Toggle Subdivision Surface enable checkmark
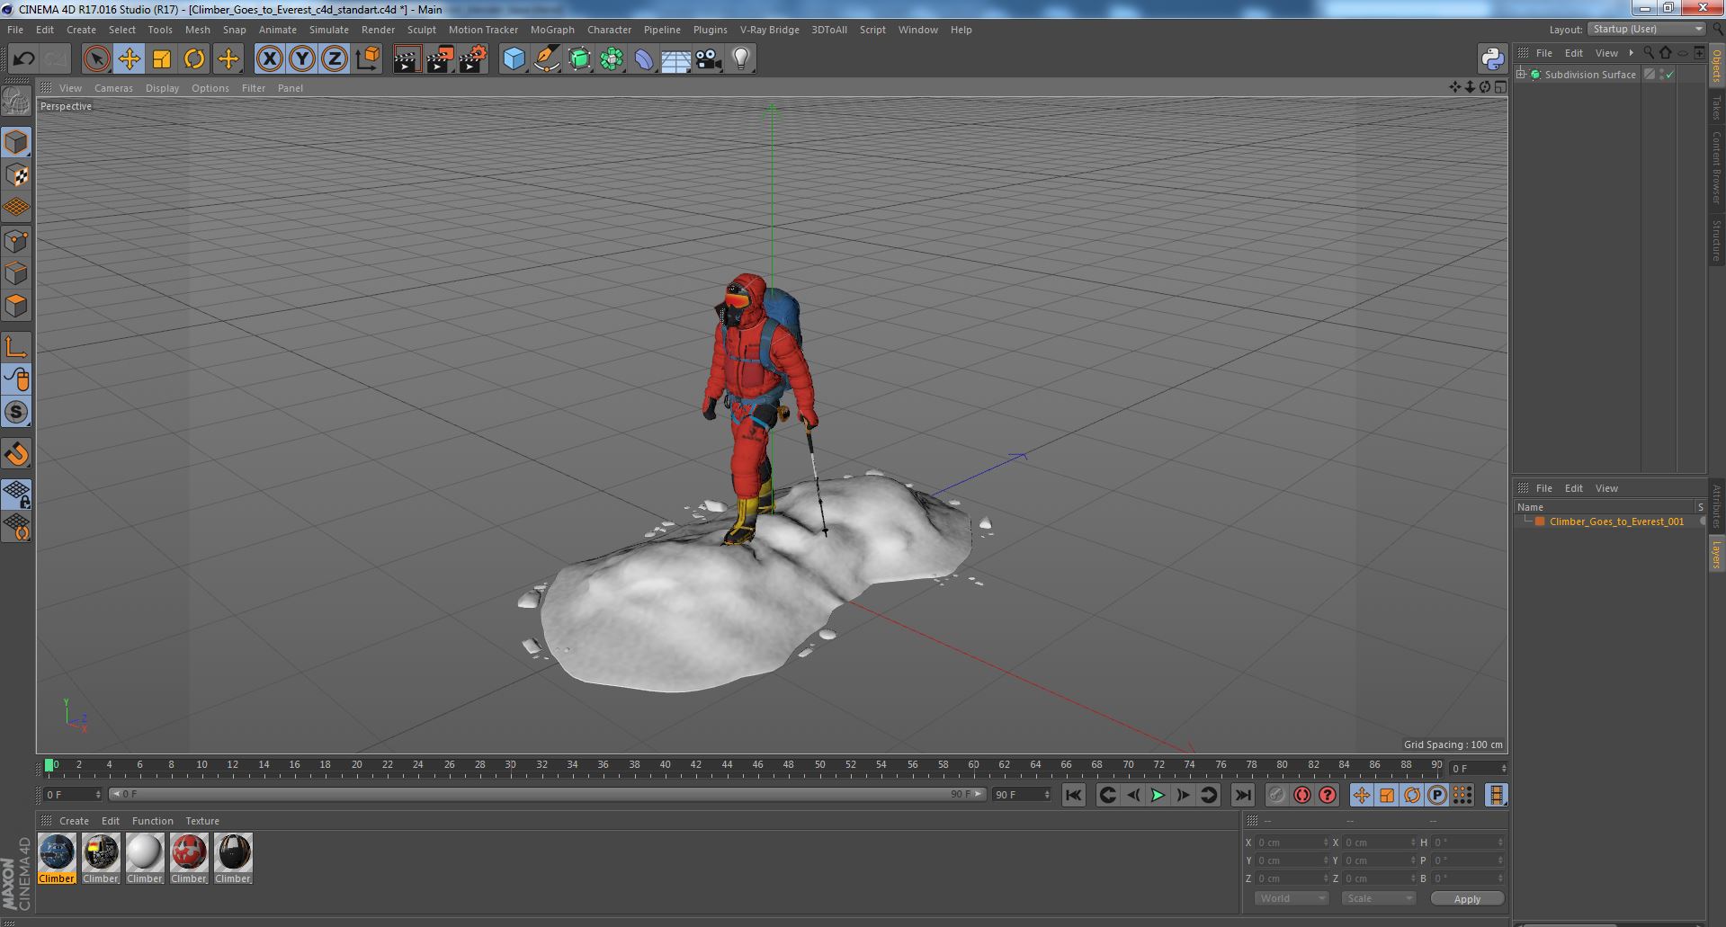The height and width of the screenshot is (927, 1726). [x=1670, y=75]
